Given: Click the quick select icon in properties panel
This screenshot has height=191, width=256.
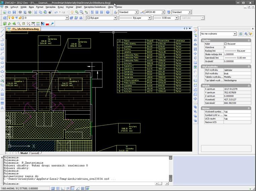Looking at the screenshot, I should tap(250, 34).
